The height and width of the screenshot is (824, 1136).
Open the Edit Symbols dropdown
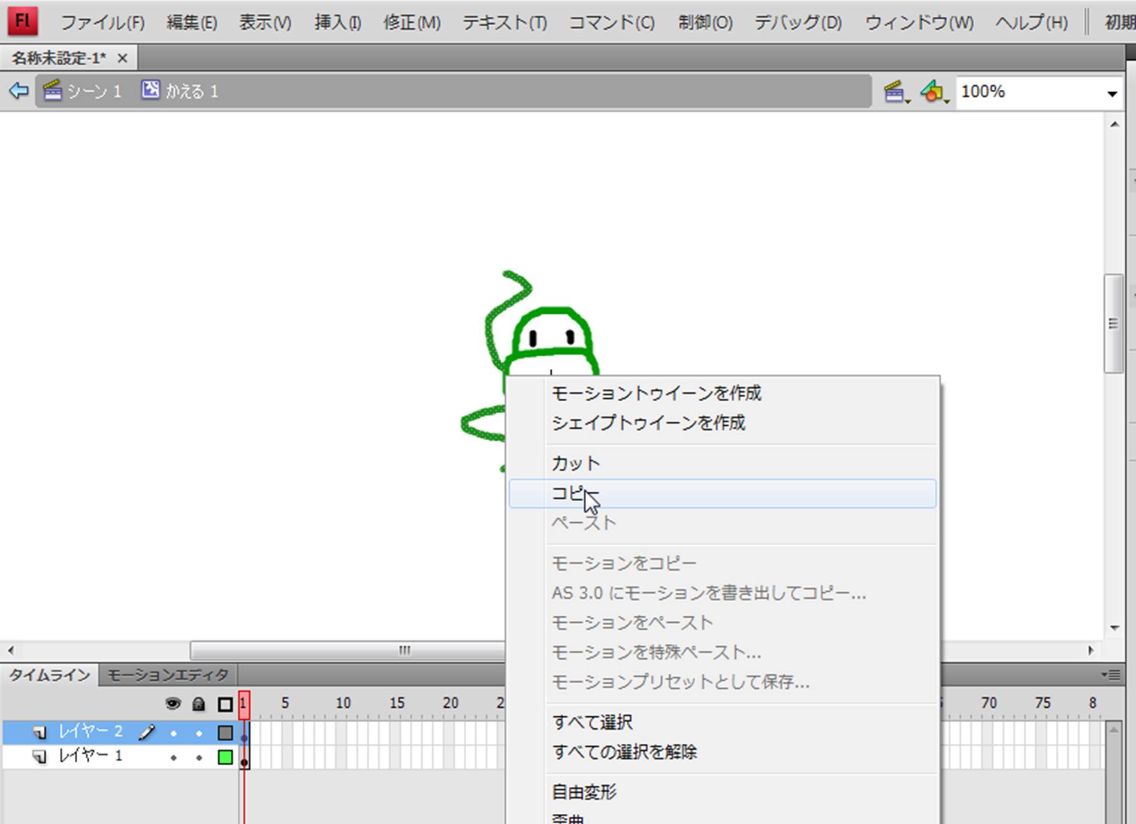pyautogui.click(x=935, y=92)
